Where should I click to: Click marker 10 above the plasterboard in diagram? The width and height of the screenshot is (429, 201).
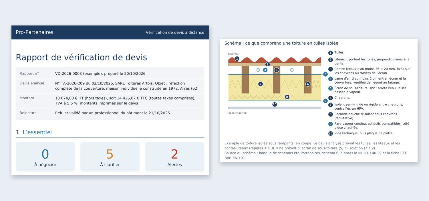click(275, 104)
